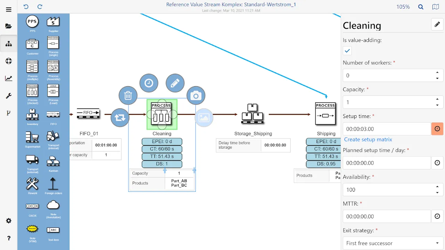Increase the Availability stepper value

pos(437,186)
